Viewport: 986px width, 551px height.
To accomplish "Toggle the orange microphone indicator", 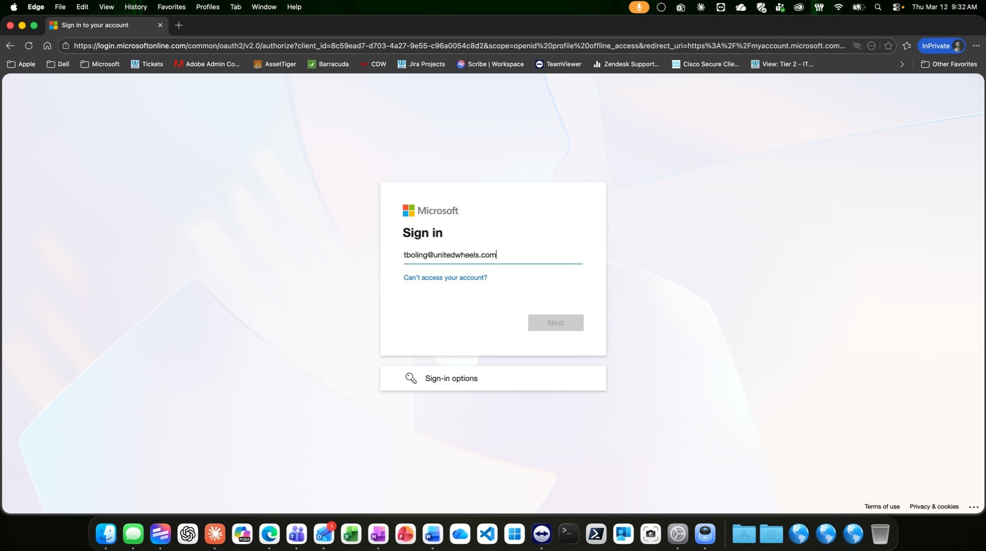I will click(x=639, y=7).
